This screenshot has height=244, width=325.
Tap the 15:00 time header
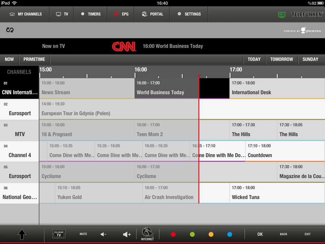(45, 70)
